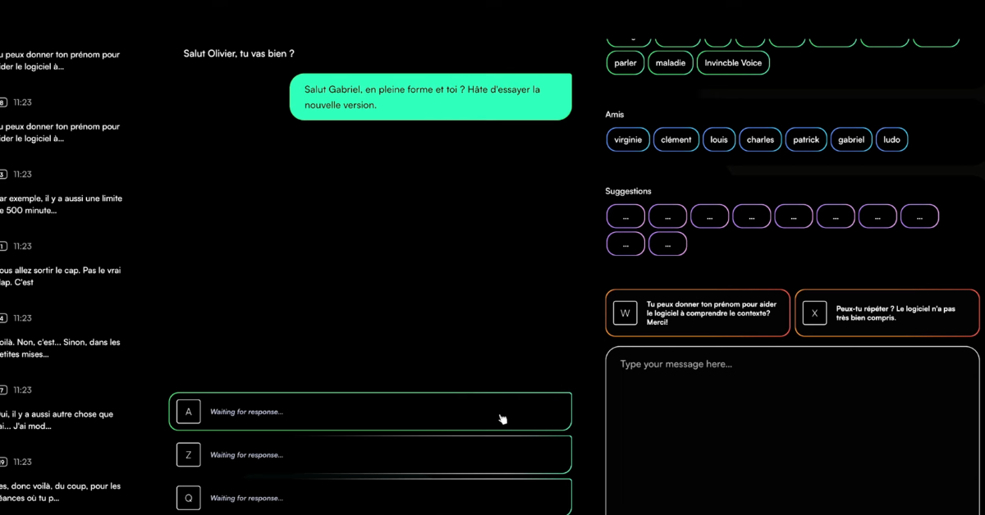
Task: Click the Q key icon response option
Action: pos(188,498)
